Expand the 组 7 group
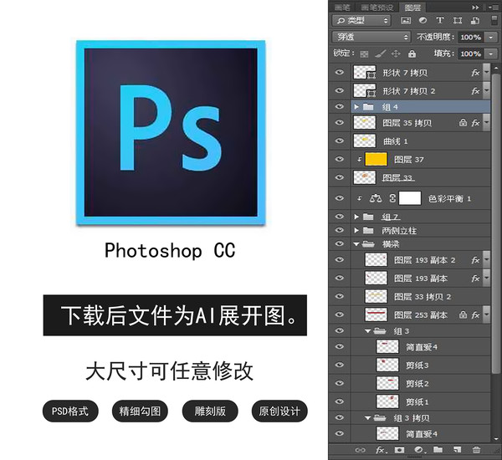 356,217
